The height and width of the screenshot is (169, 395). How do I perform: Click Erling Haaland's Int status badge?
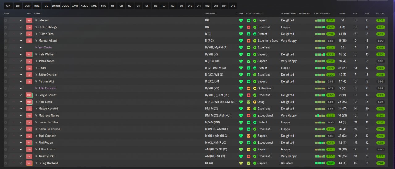(x=29, y=163)
